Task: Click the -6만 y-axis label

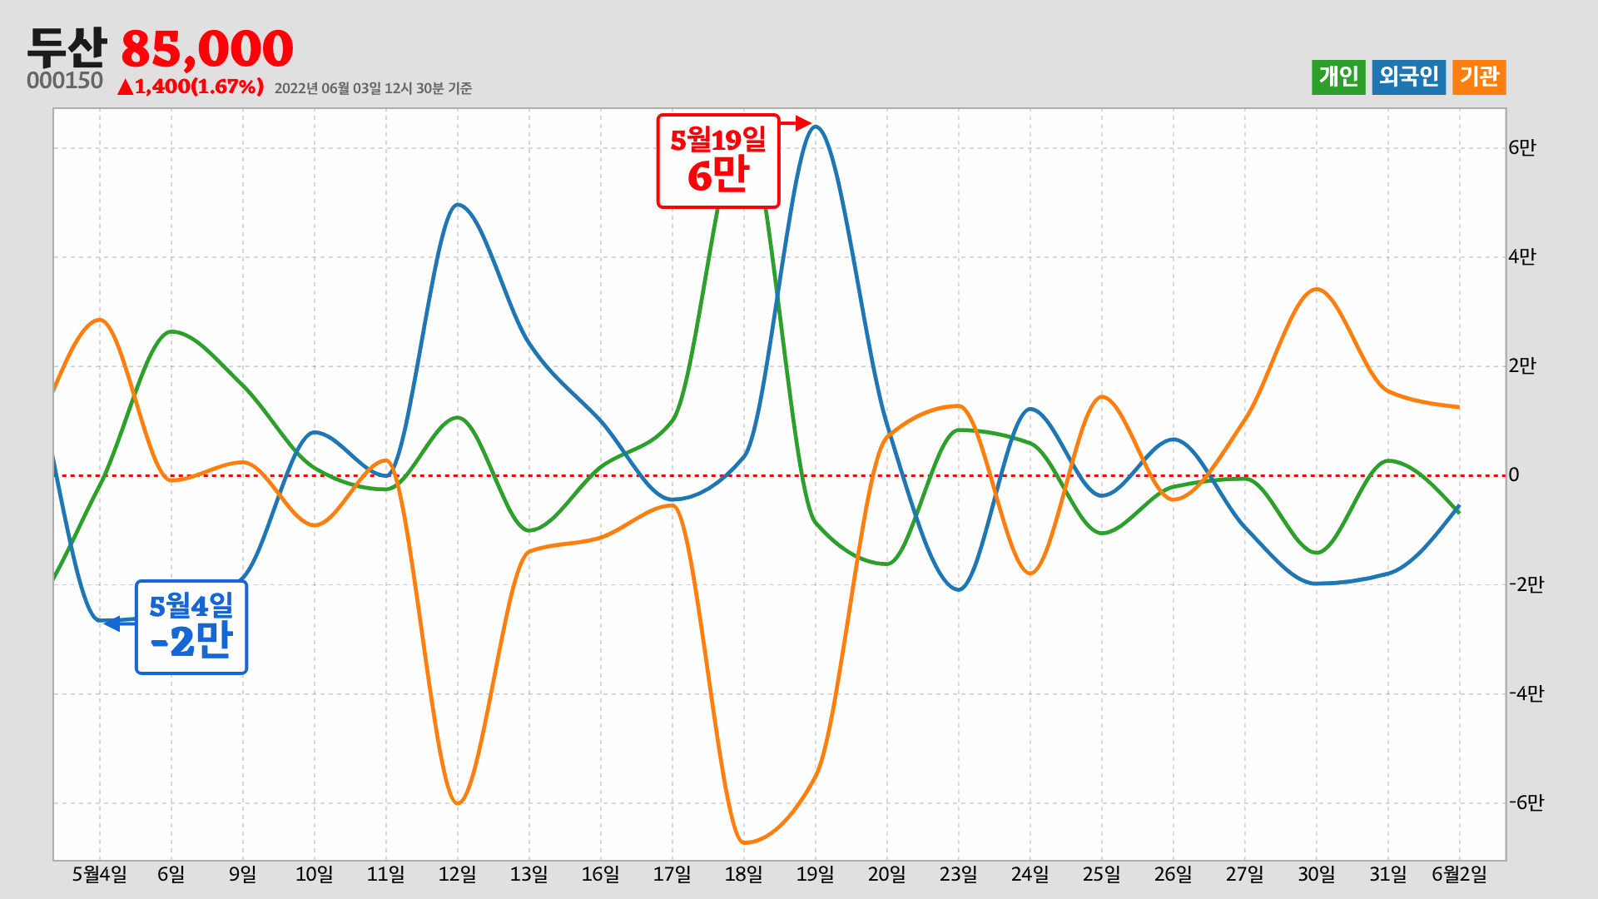Action: point(1526,802)
